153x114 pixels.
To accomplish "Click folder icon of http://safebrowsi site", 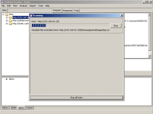I will tap(10, 20).
